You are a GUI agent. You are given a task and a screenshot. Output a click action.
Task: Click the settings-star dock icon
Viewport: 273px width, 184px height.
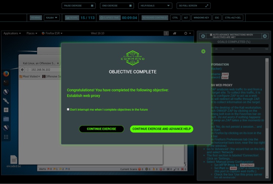pyautogui.click(x=6, y=110)
